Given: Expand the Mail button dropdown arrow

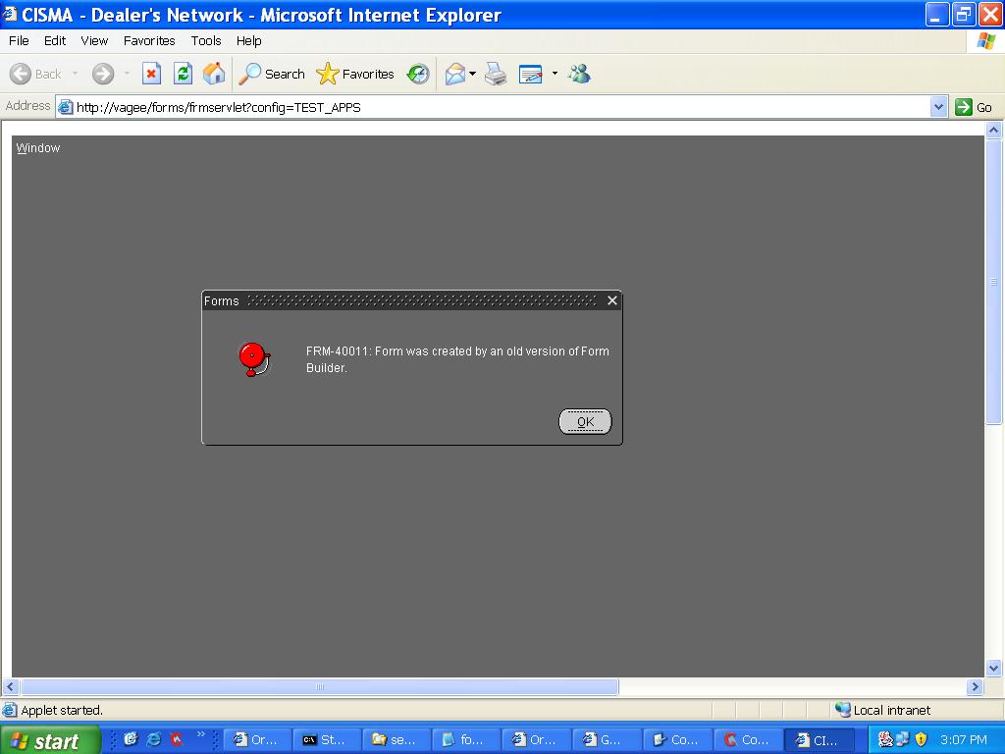Looking at the screenshot, I should (x=472, y=74).
